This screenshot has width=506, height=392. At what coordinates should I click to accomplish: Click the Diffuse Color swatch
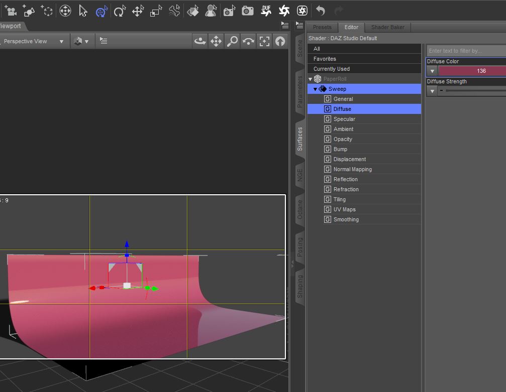coord(472,71)
